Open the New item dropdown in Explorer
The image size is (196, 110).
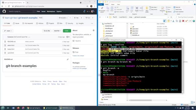[153, 7]
